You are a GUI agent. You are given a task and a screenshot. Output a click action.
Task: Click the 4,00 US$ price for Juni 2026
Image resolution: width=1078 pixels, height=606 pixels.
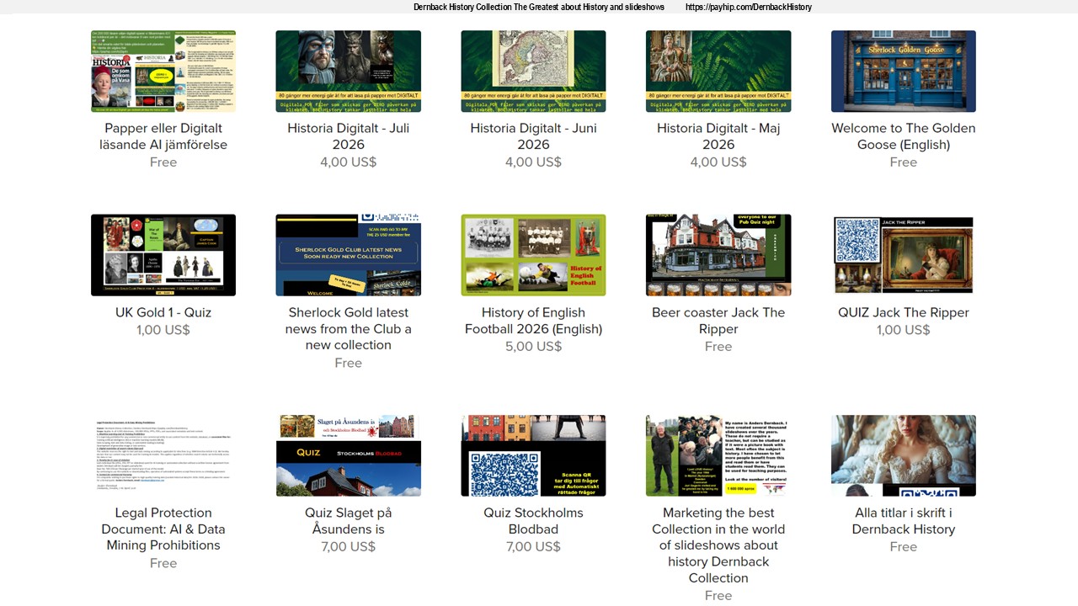[x=533, y=162]
